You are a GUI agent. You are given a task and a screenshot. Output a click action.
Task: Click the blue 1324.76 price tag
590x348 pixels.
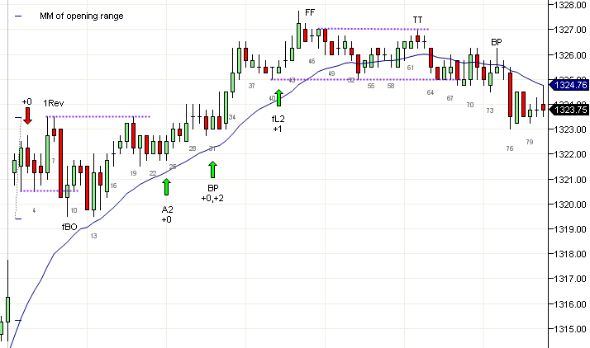pyautogui.click(x=569, y=85)
